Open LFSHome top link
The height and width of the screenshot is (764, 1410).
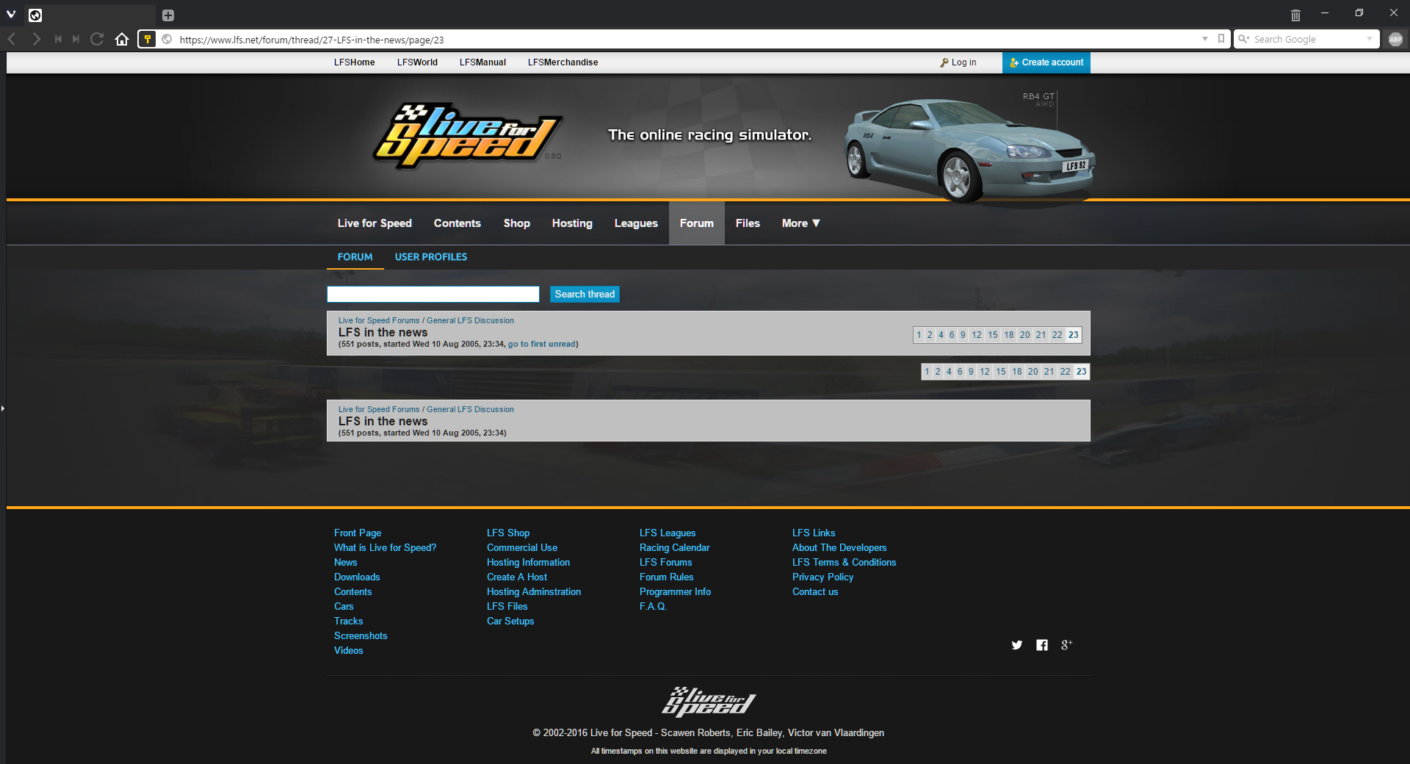tap(355, 62)
